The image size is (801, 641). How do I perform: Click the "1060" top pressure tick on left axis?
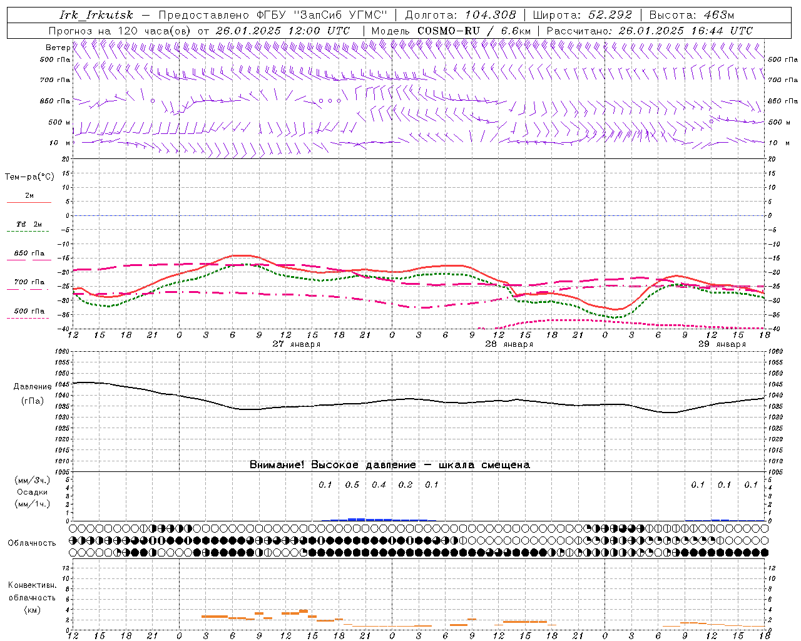pos(62,352)
